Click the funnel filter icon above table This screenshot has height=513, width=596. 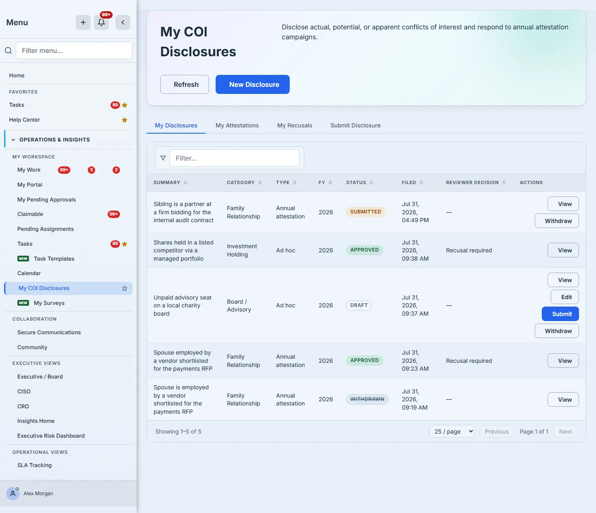click(x=163, y=158)
